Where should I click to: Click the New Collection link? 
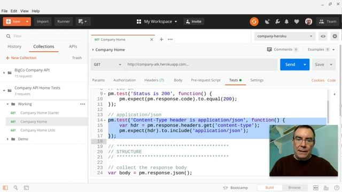[x=21, y=58]
